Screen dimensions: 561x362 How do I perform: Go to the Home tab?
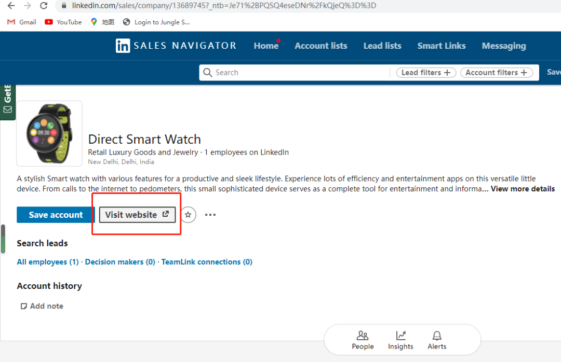tap(266, 46)
